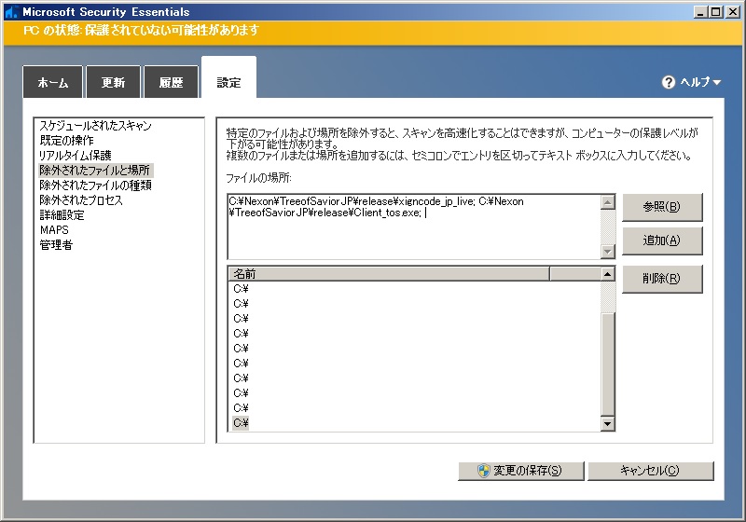Viewport: 746px width, 522px height.
Task: Click the exclusion list scrollbar thumb
Action: coord(608,364)
